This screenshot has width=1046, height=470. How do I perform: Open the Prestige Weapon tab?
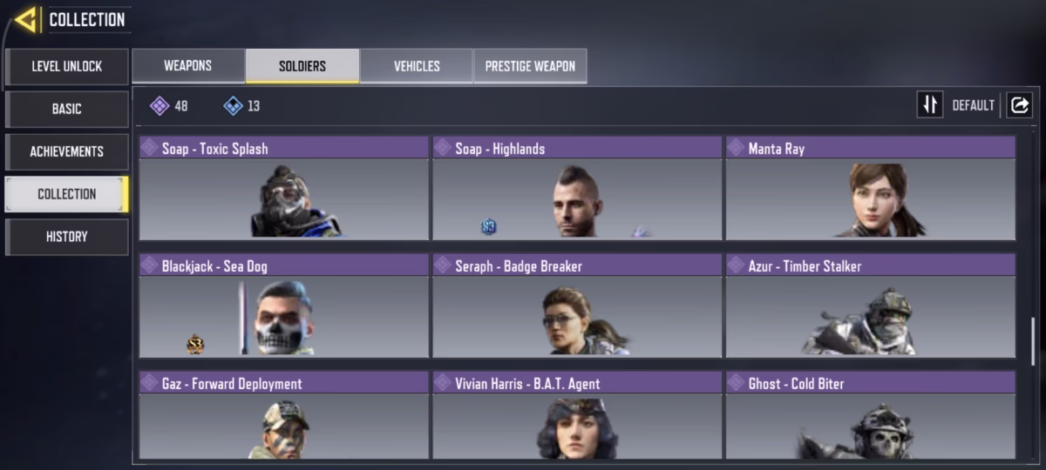(530, 66)
